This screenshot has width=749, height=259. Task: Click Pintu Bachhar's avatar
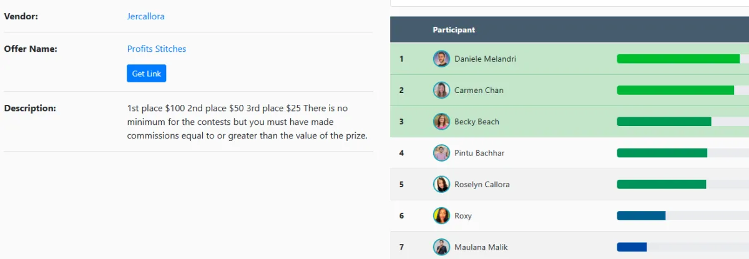[x=441, y=153]
